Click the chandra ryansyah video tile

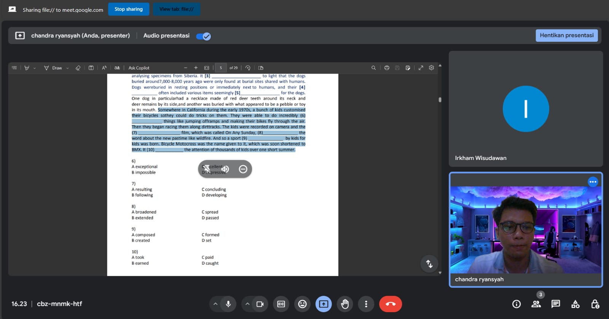526,230
